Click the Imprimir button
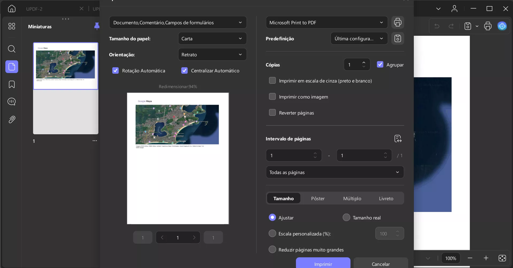Viewport: 513px width, 268px height. (323, 263)
